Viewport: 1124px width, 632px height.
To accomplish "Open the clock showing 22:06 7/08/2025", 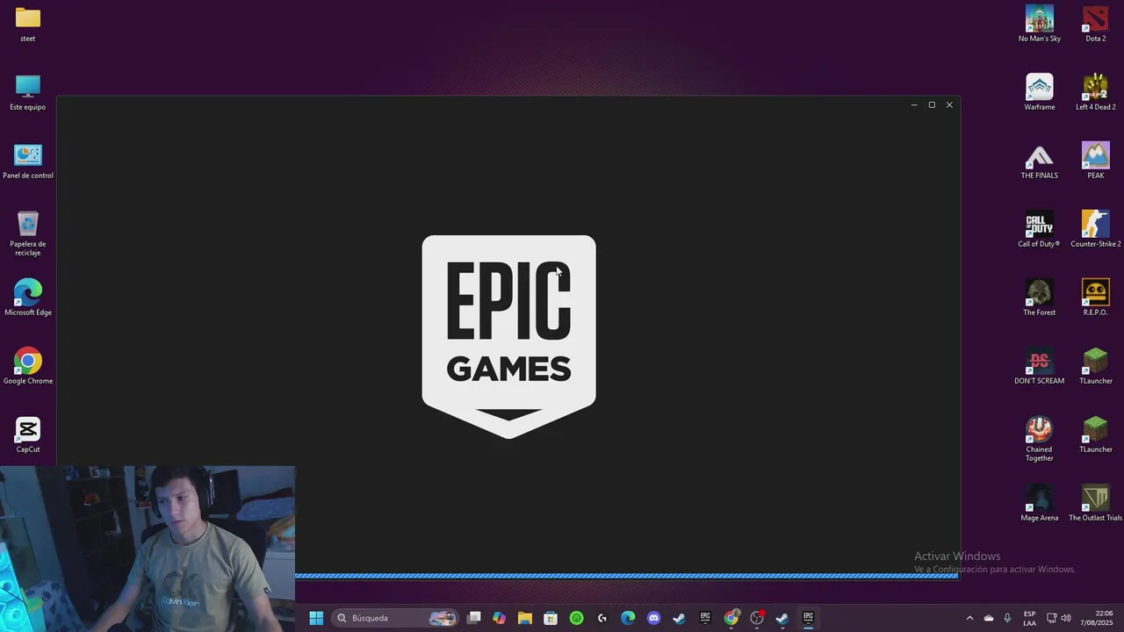I will click(1097, 618).
